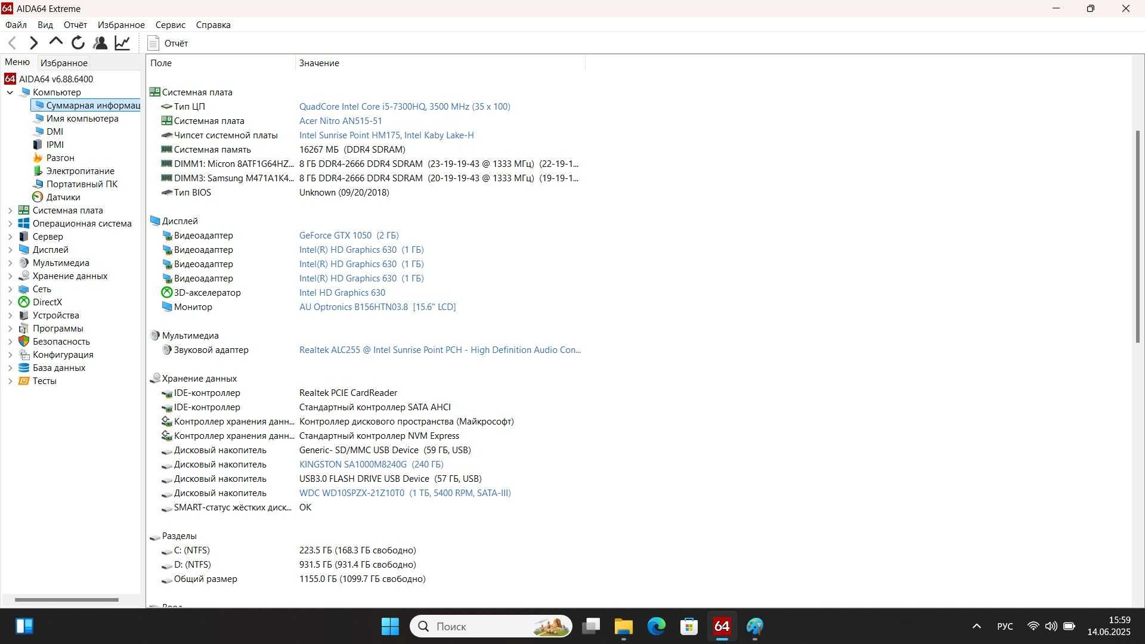Select the Портативный ПК tree item
Viewport: 1145px width, 644px height.
[75, 184]
